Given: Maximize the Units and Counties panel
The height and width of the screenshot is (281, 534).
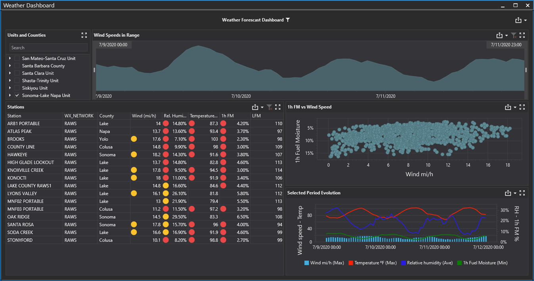Looking at the screenshot, I should pyautogui.click(x=84, y=35).
